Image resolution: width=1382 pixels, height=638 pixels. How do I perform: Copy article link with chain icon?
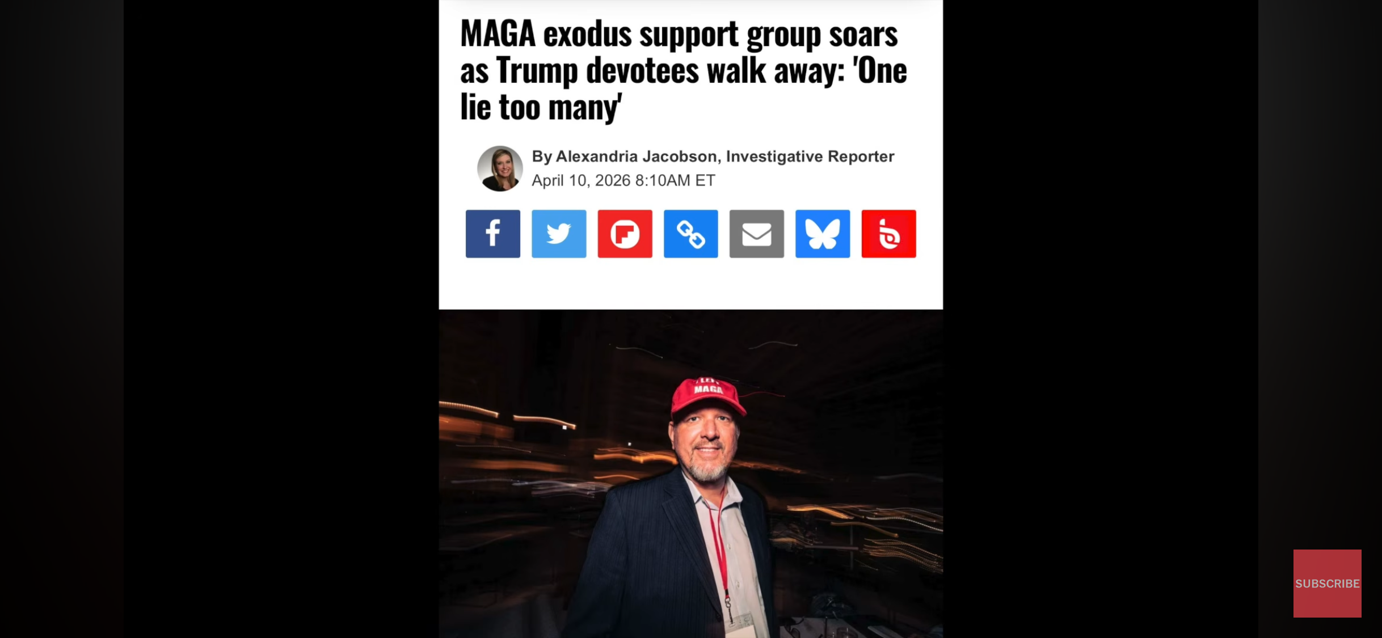[690, 234]
